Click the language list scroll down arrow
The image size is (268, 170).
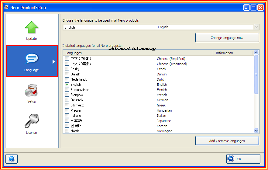(256, 131)
